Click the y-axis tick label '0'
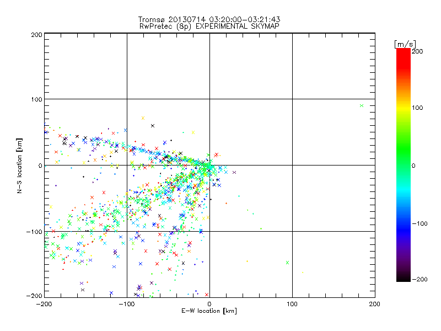 tap(40, 165)
